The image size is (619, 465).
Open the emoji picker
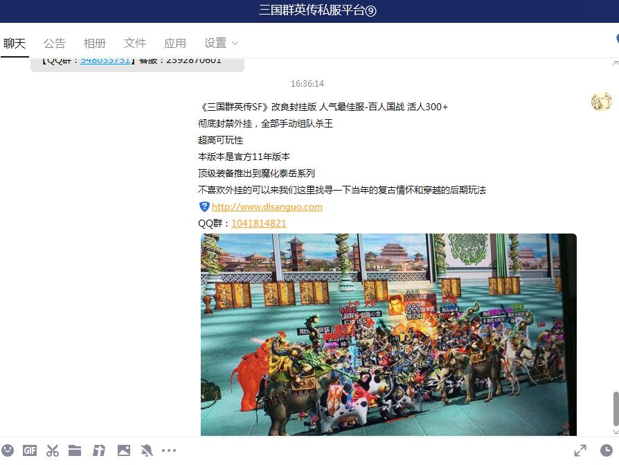click(8, 450)
